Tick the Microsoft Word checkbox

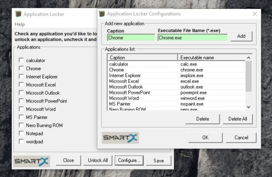click(21, 109)
